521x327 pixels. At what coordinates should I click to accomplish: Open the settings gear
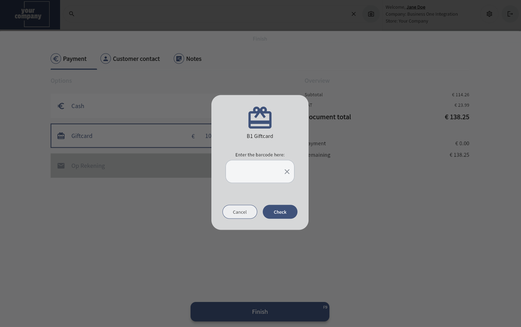[489, 14]
